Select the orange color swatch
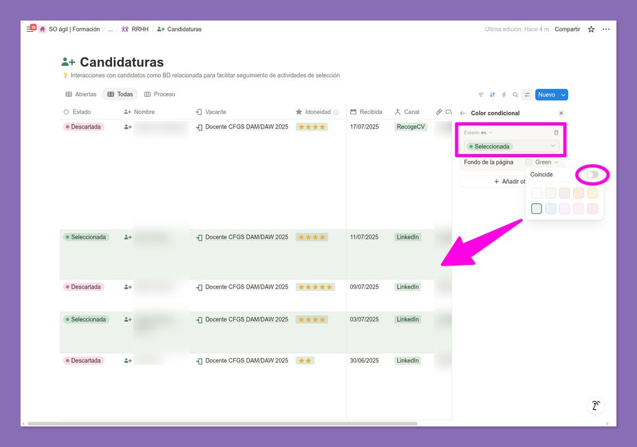637x447 pixels. tap(578, 193)
